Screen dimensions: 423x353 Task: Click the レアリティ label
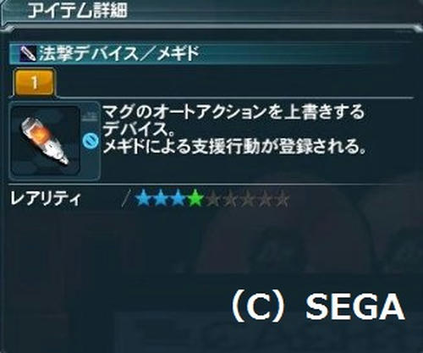tap(46, 199)
